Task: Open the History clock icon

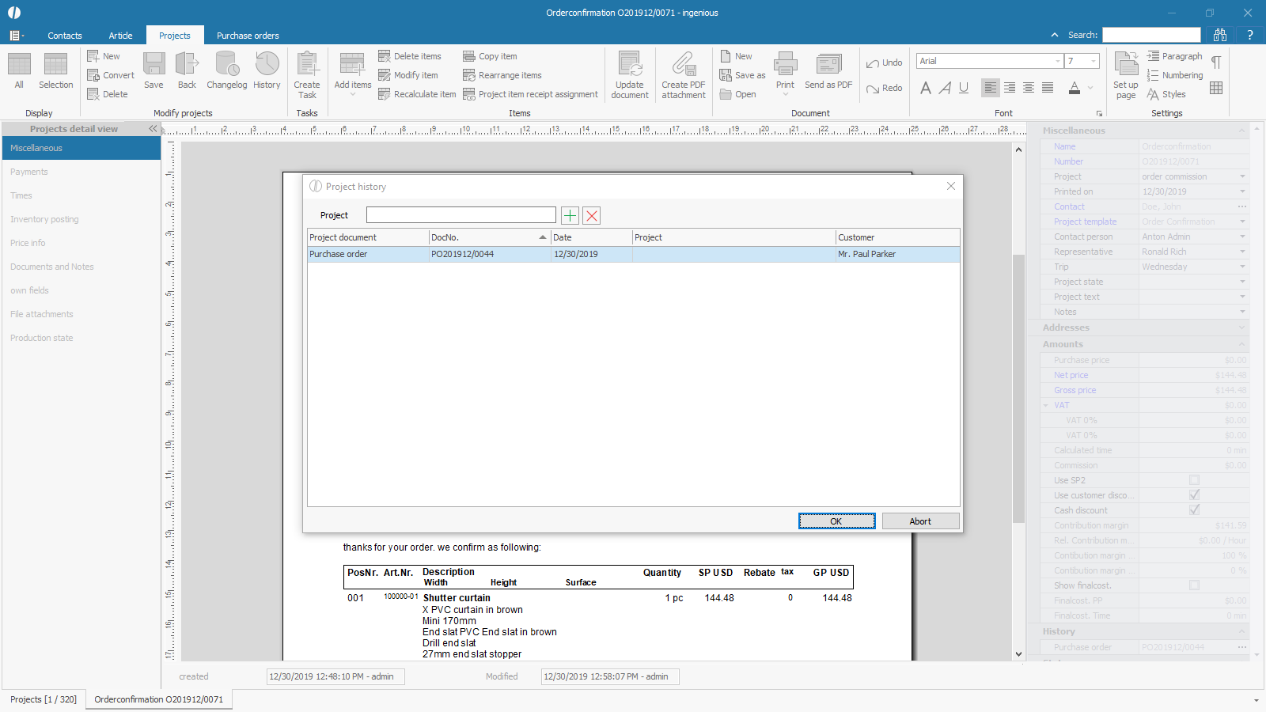Action: 267,65
